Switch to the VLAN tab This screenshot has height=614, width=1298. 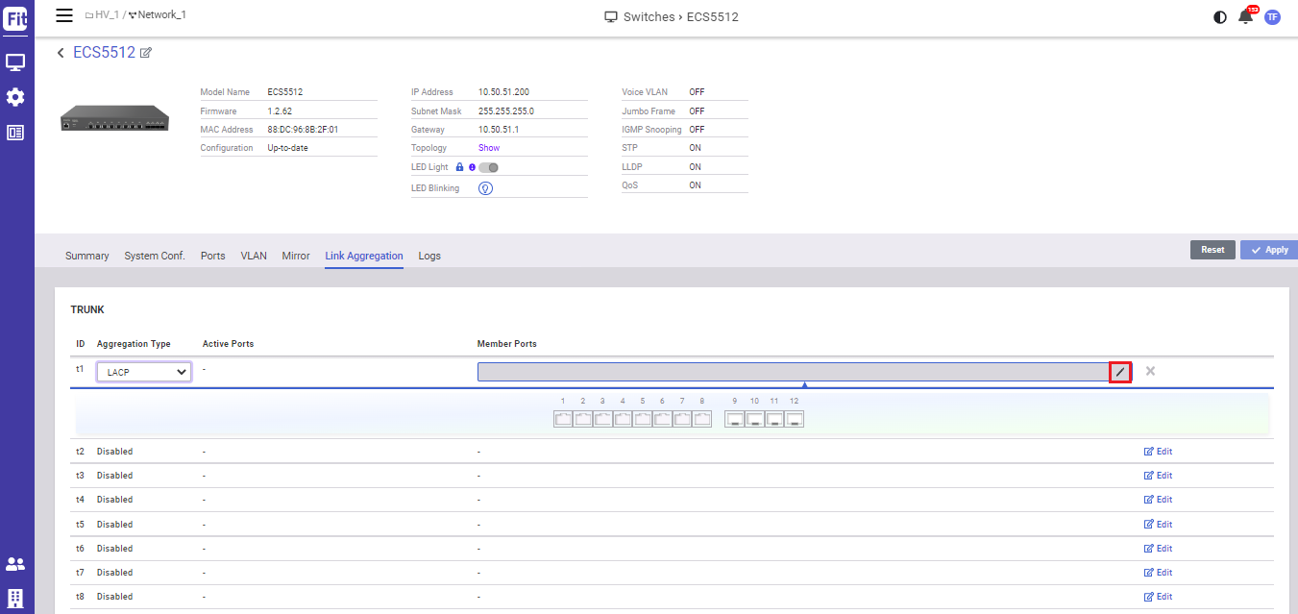point(254,256)
